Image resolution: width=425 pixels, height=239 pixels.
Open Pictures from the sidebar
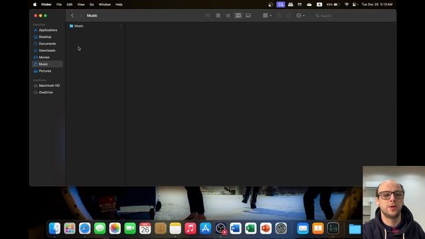[x=44, y=71]
